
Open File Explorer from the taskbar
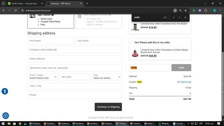pyautogui.click(x=9, y=124)
